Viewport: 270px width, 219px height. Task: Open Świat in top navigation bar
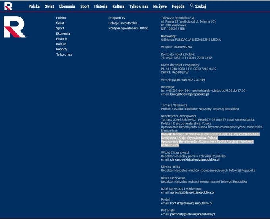pos(49,6)
